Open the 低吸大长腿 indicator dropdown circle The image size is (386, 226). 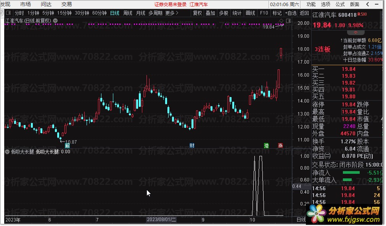[x=7, y=152]
